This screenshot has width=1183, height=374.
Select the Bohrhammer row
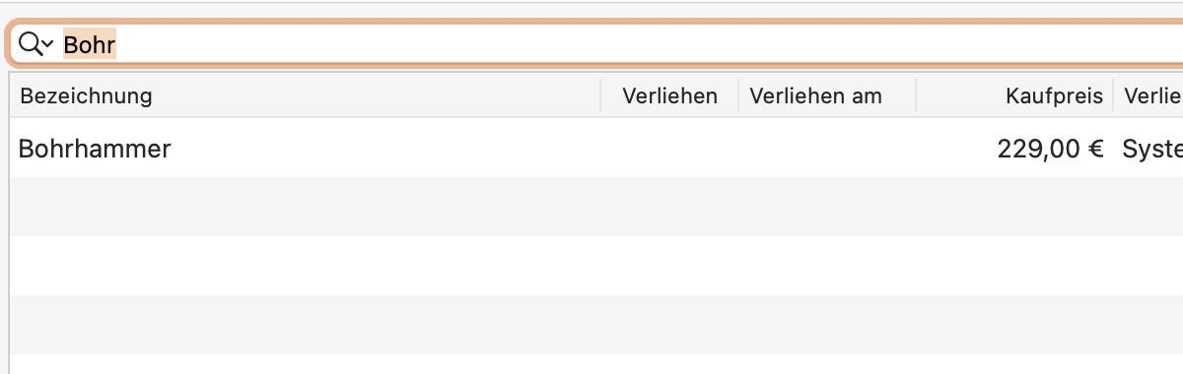tap(596, 149)
